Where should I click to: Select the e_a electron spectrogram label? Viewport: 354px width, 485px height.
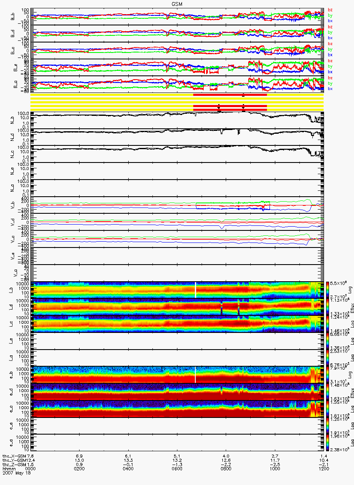11,442
